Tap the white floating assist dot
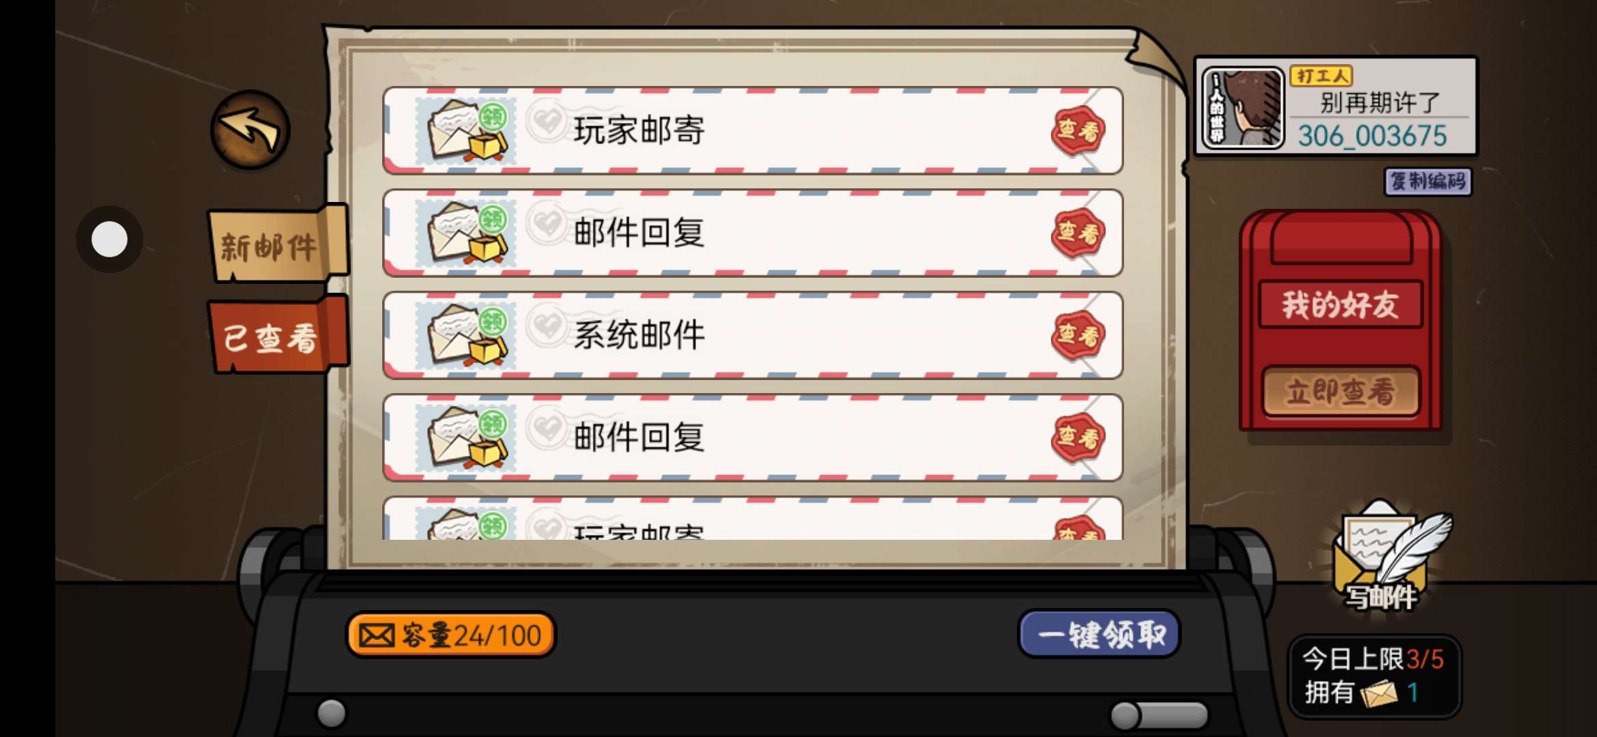 pyautogui.click(x=109, y=240)
